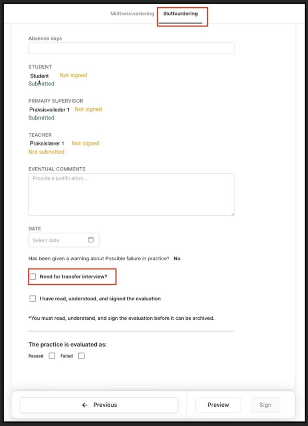Click the left arrow icon on Previous
This screenshot has height=426, width=308.
(x=85, y=405)
